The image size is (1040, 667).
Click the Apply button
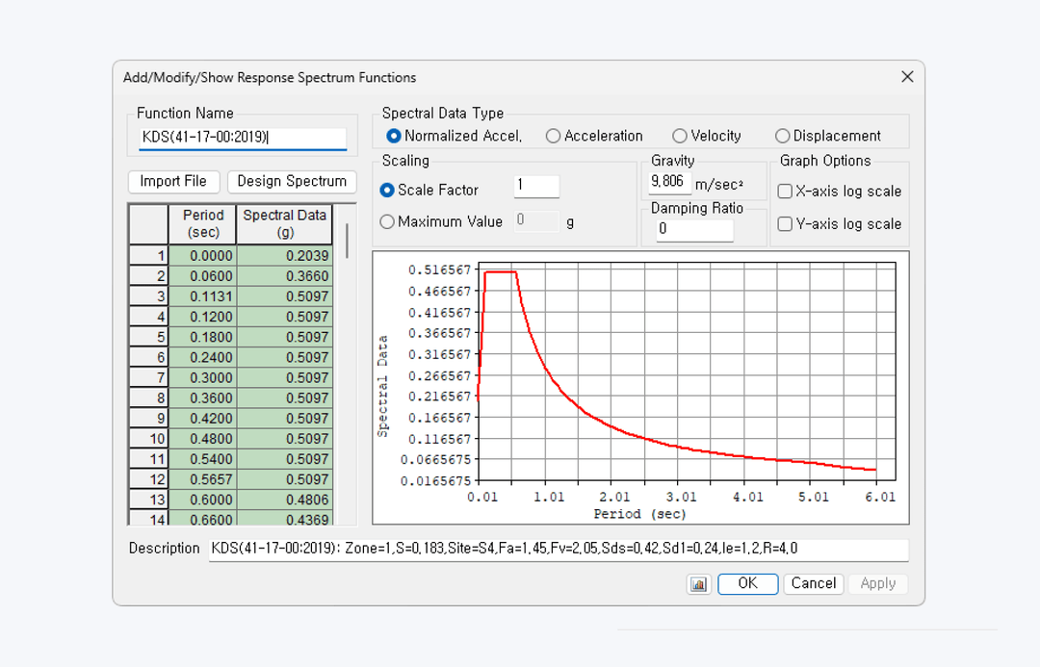point(877,583)
